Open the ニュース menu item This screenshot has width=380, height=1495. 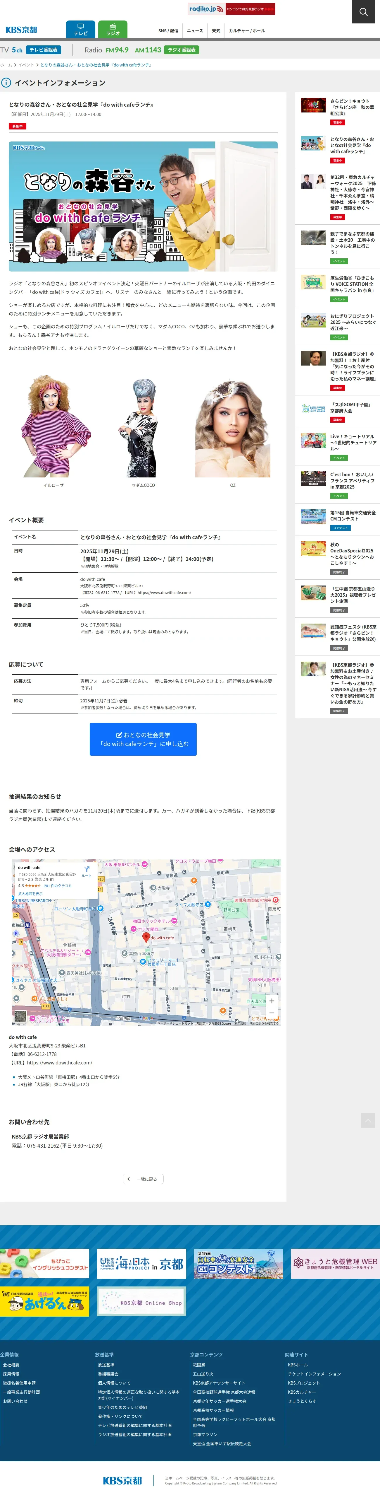tap(195, 31)
